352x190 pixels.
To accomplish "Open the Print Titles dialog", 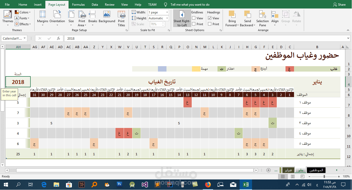I will pyautogui.click(x=121, y=18).
